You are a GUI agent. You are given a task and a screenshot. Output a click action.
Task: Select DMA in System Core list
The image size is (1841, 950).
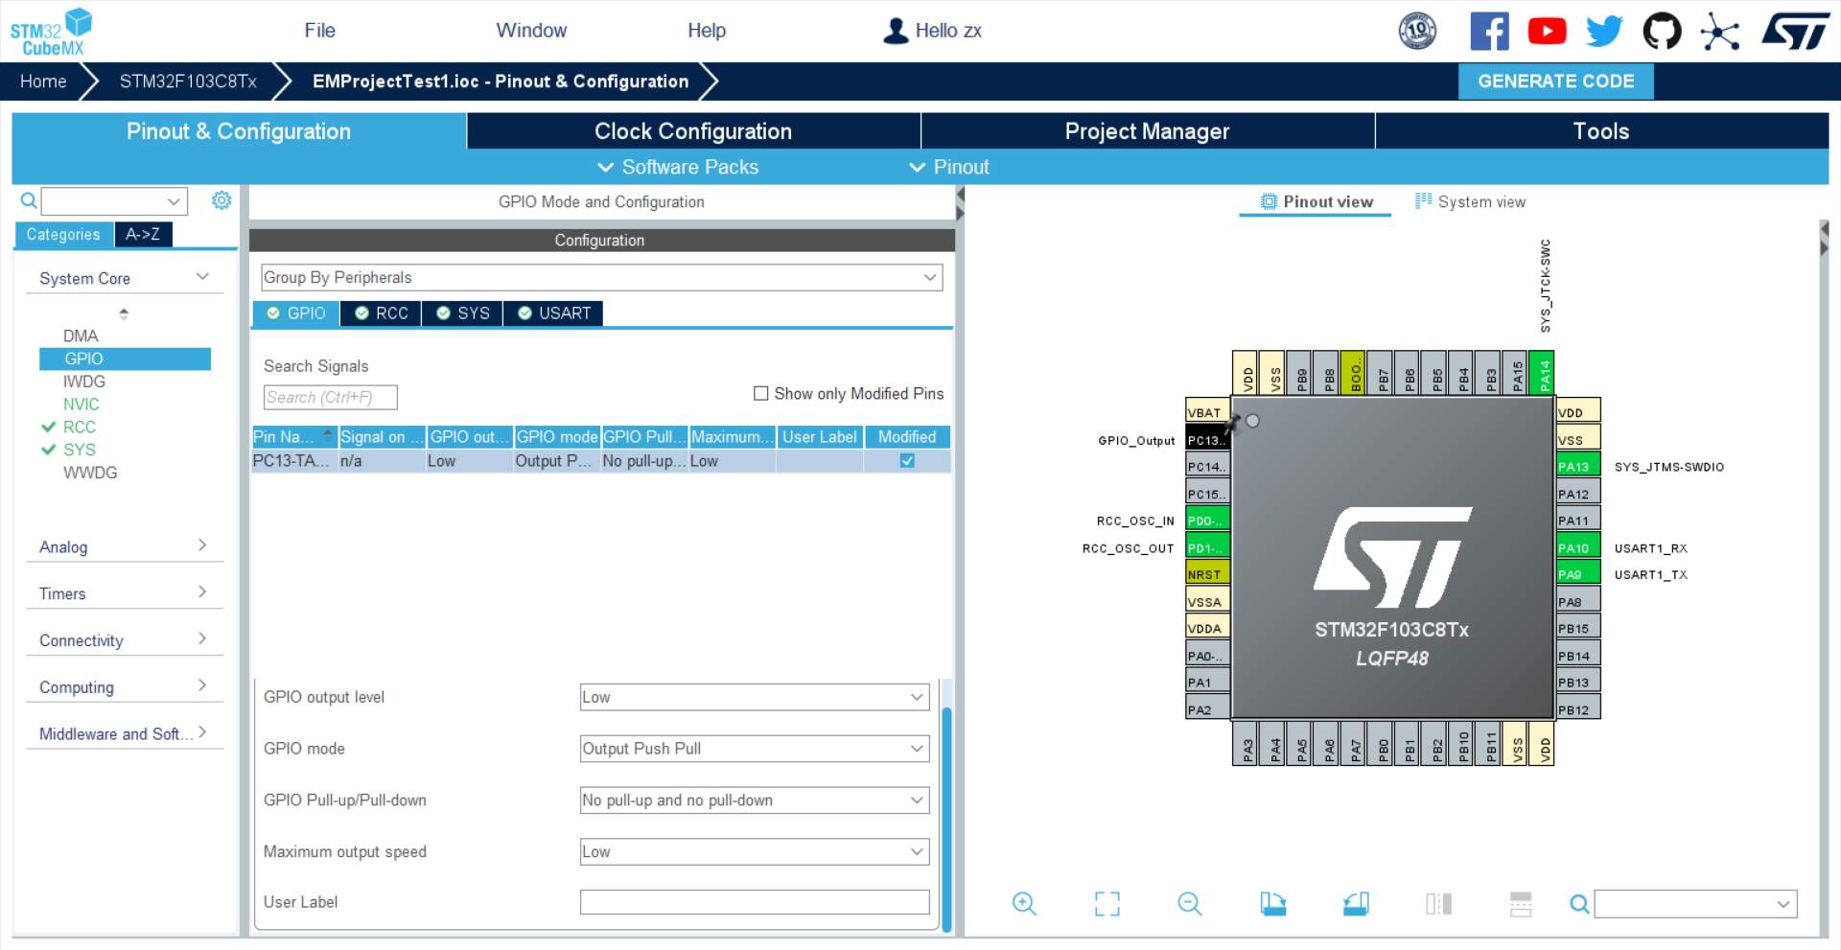click(81, 336)
